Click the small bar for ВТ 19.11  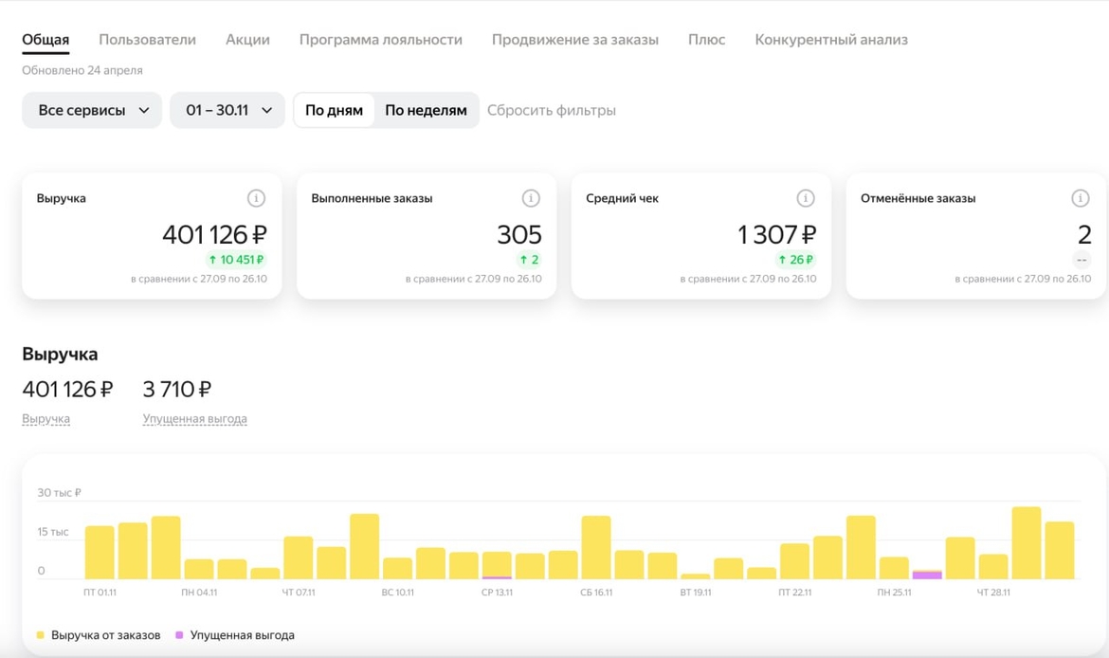click(695, 576)
